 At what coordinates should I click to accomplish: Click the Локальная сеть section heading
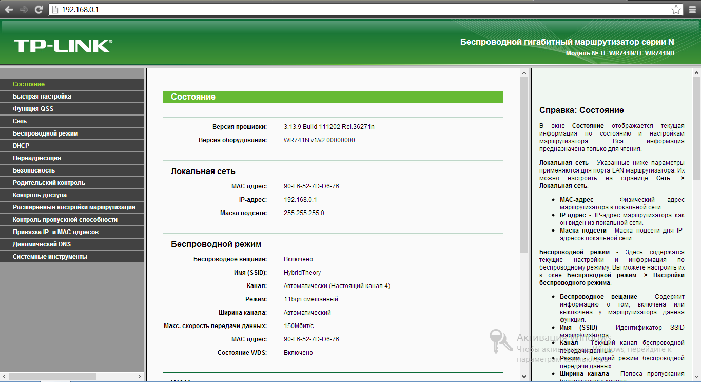pos(203,171)
